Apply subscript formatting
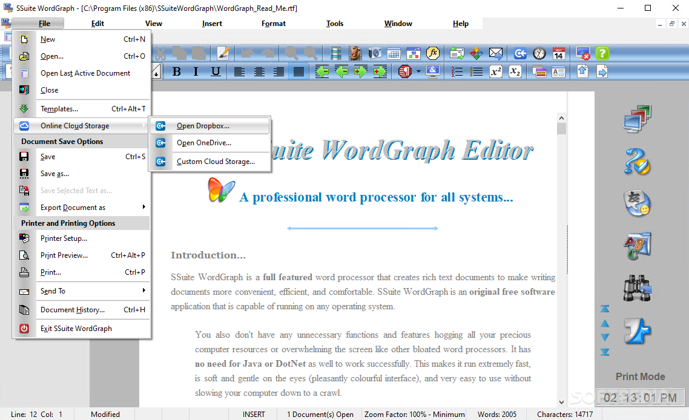 coord(515,71)
